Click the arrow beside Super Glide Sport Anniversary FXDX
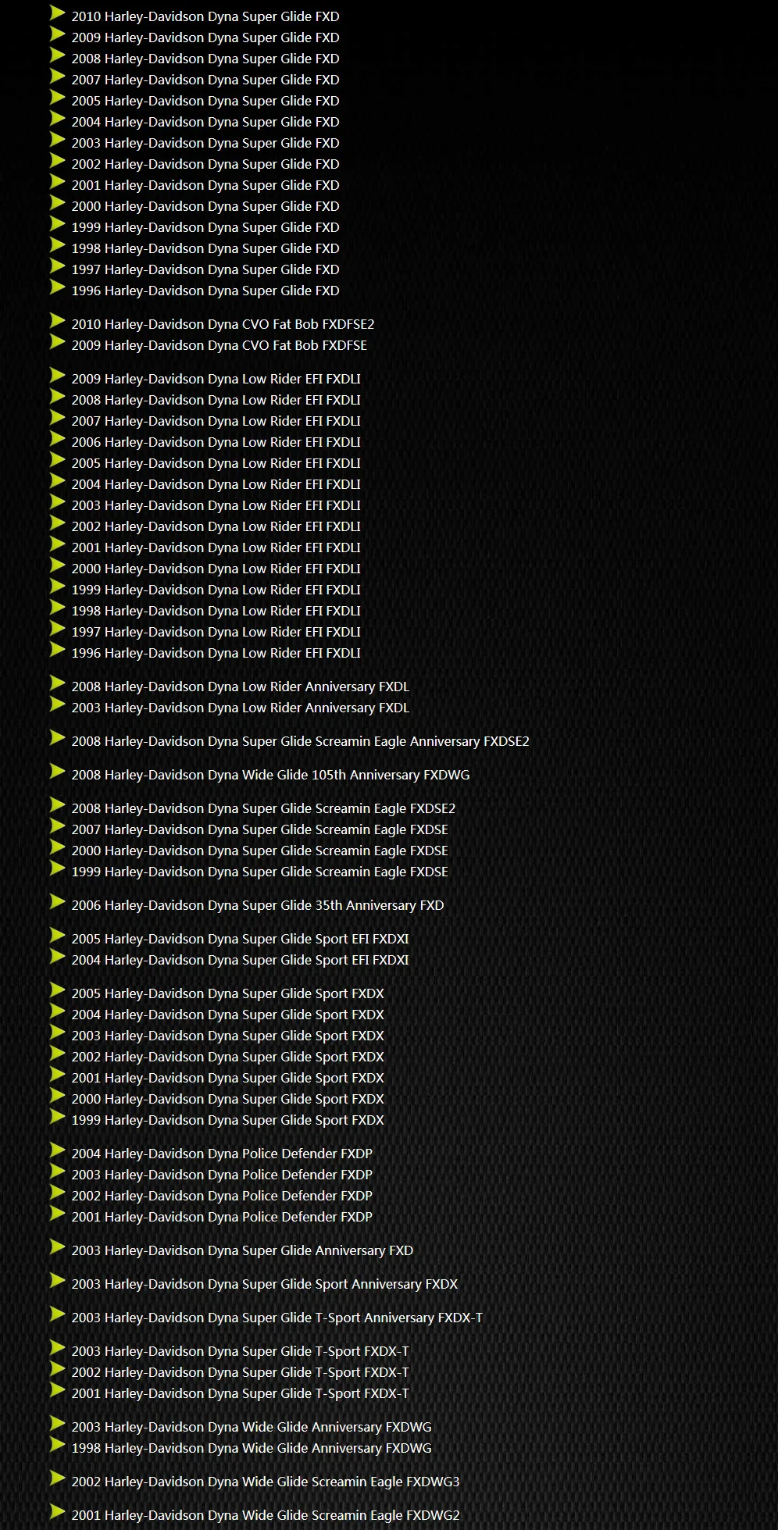The height and width of the screenshot is (1530, 778). [x=58, y=1280]
